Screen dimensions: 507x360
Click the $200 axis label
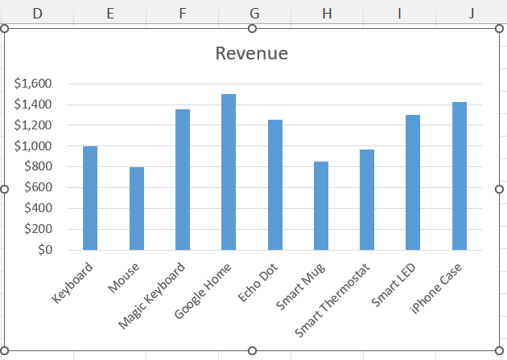(x=38, y=229)
